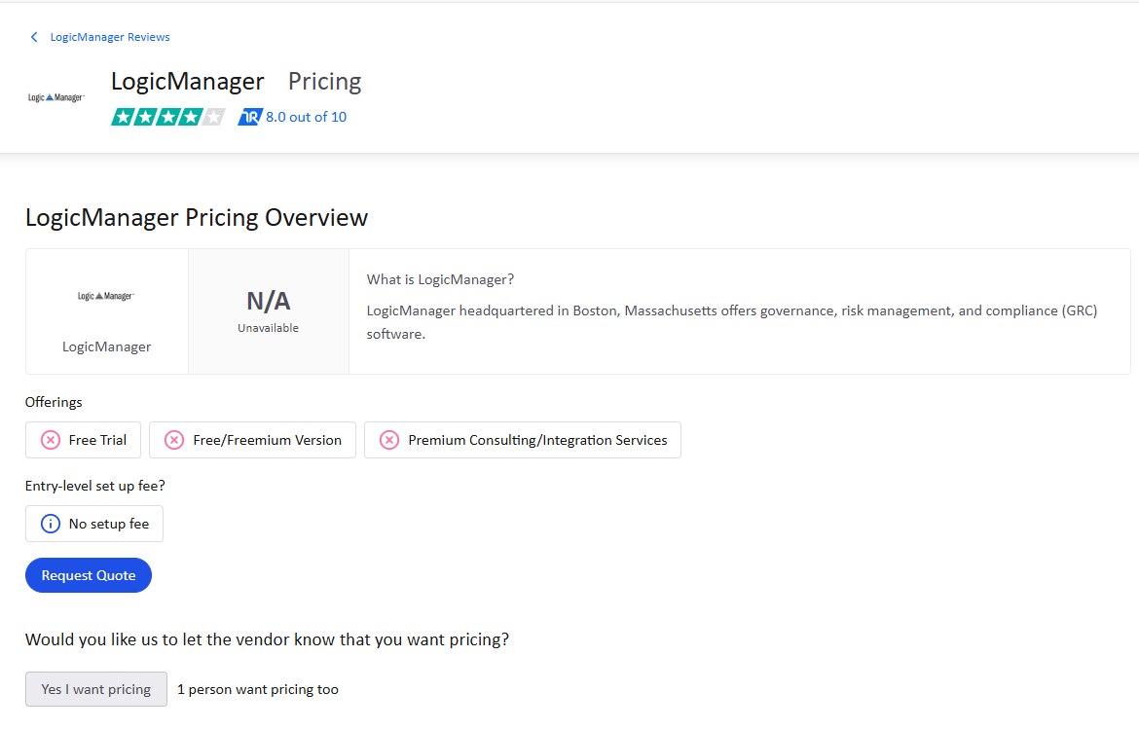This screenshot has height=729, width=1139.
Task: Open the LogicManager Reviews link
Action: [110, 37]
